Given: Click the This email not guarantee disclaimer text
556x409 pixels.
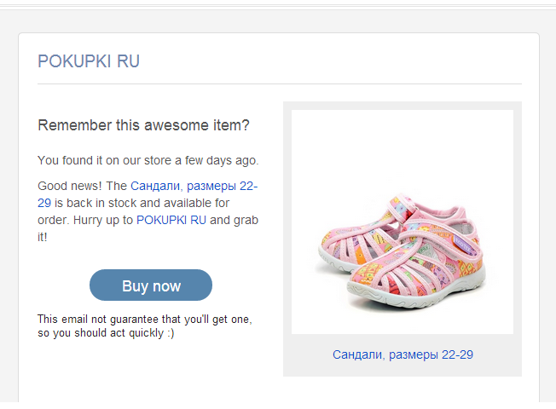Looking at the screenshot, I should [x=145, y=326].
